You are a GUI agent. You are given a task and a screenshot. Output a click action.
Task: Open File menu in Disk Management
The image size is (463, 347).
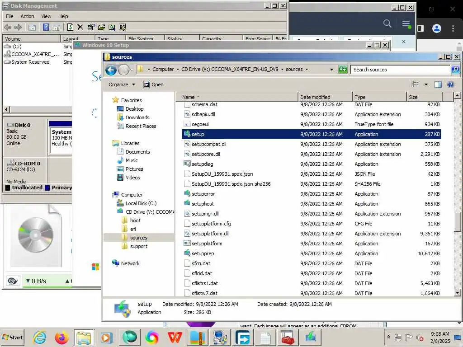point(10,16)
